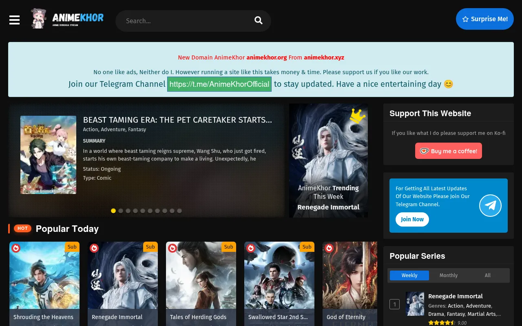Open the t.me/AnimeKhorOfficial Telegram link
522x326 pixels.
point(219,84)
